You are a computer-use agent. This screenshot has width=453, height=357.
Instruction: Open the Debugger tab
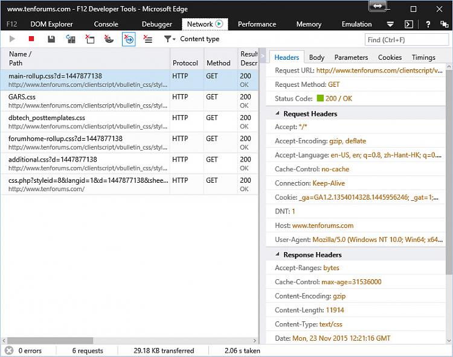pyautogui.click(x=157, y=24)
